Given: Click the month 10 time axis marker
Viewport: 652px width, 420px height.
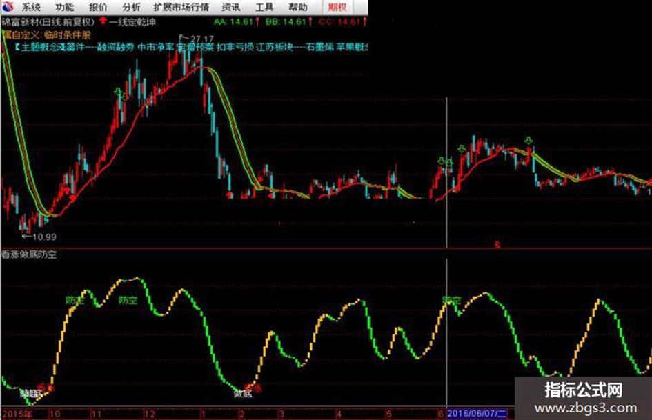Looking at the screenshot, I should coord(55,414).
